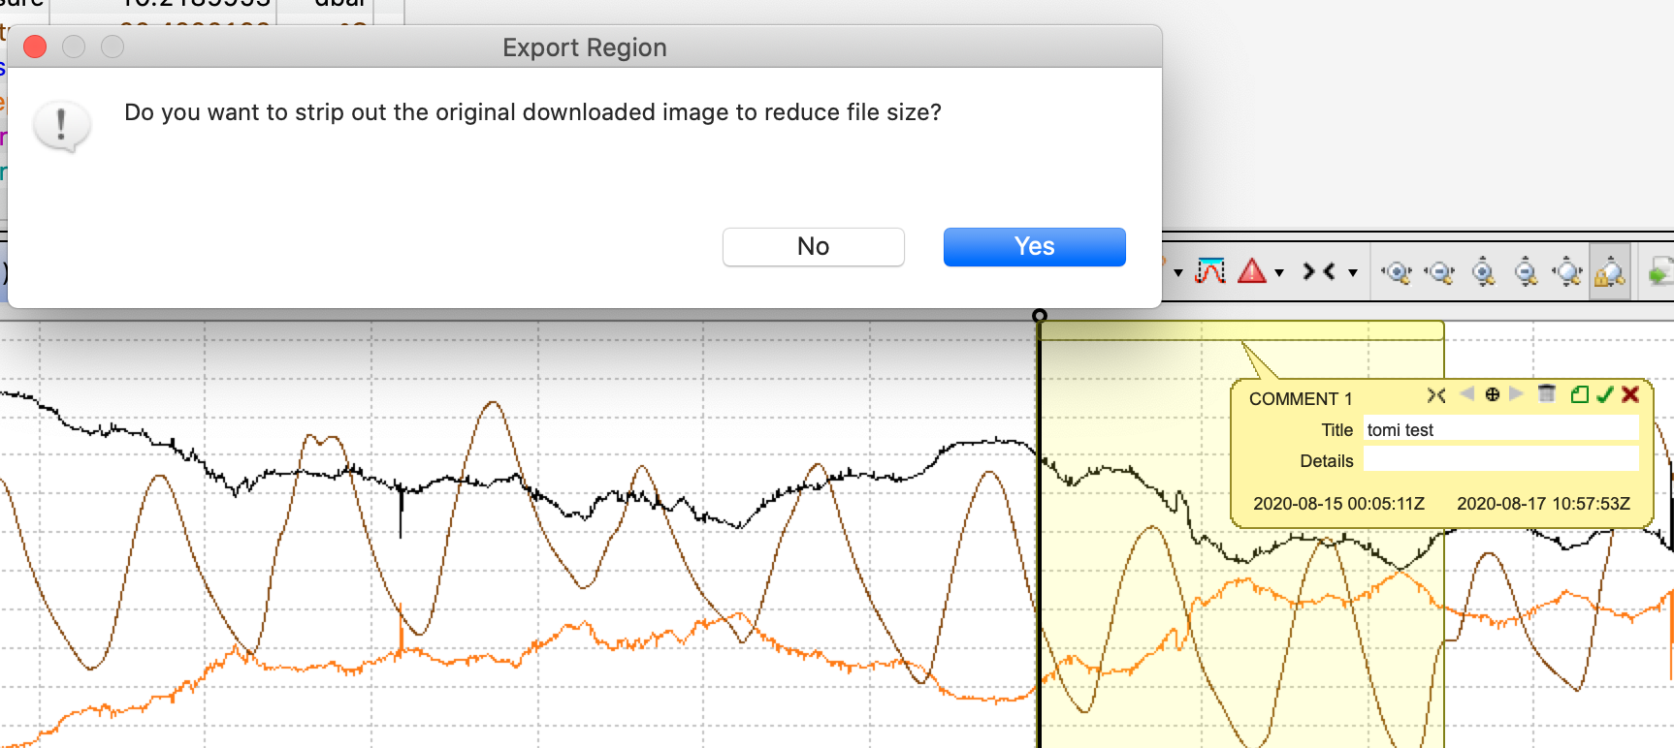This screenshot has width=1674, height=748.
Task: Click Yes to strip original image
Action: (1034, 247)
